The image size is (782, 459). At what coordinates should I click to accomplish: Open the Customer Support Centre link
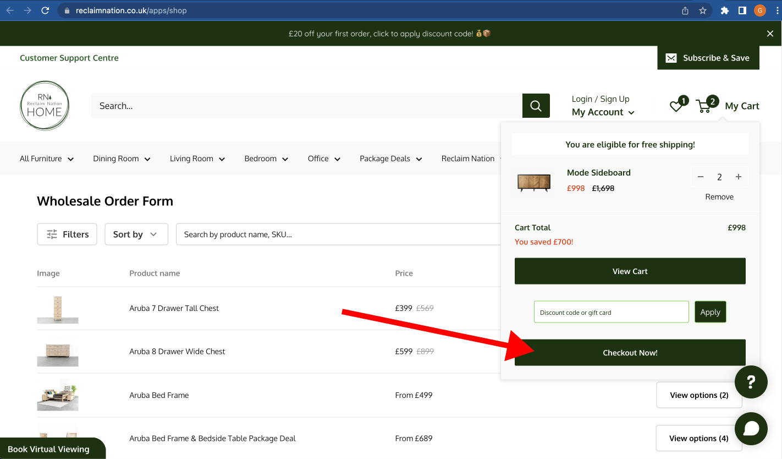pyautogui.click(x=69, y=58)
